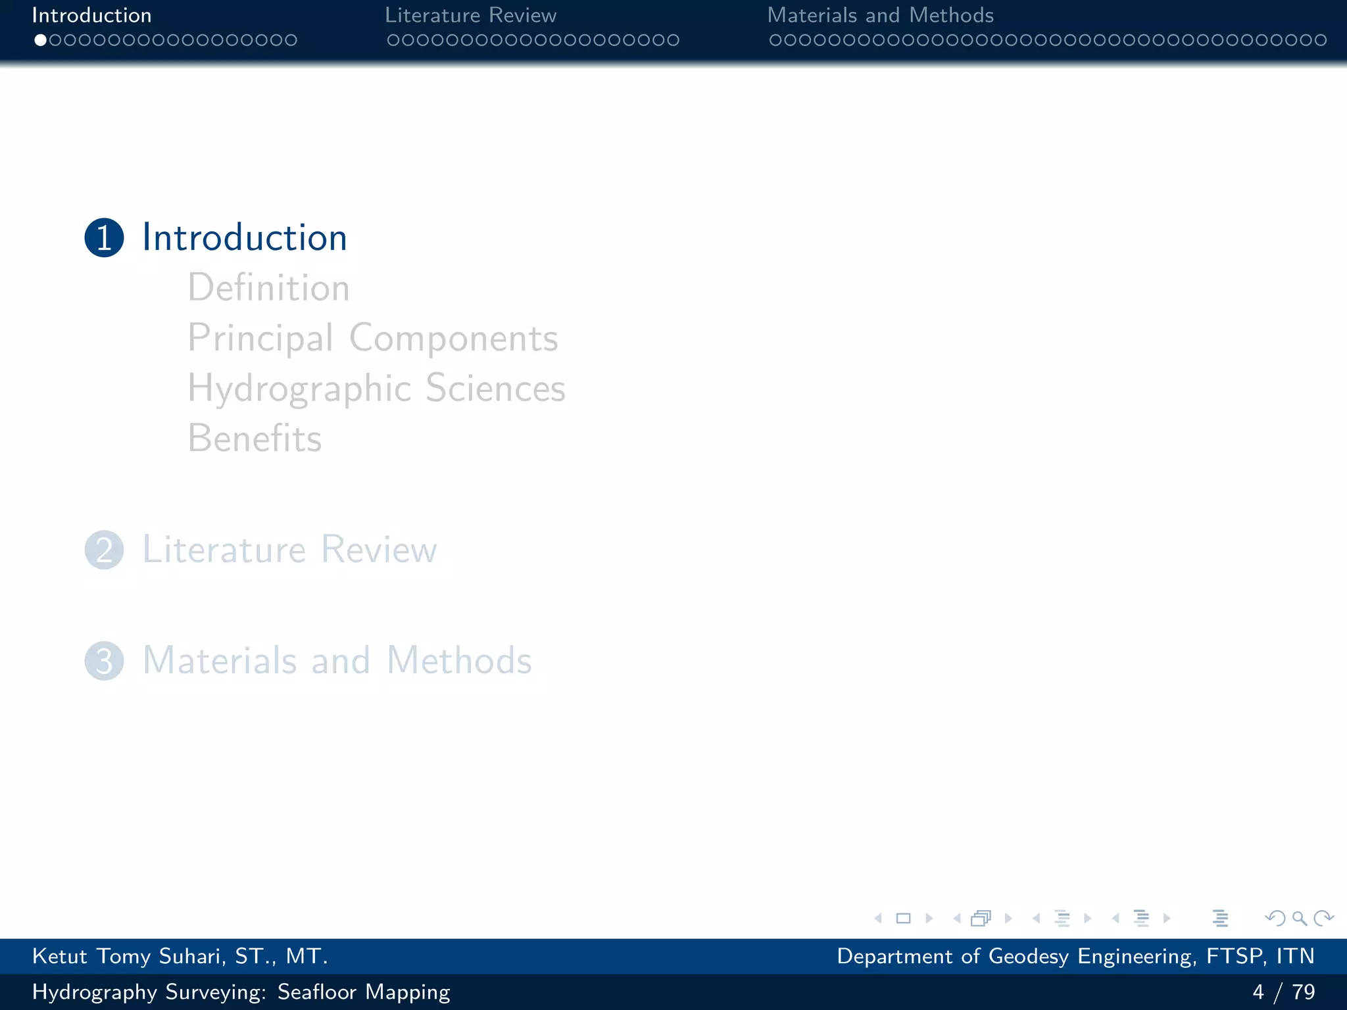Click the go-back curved arrow icon
The height and width of the screenshot is (1010, 1347).
coord(1275,918)
